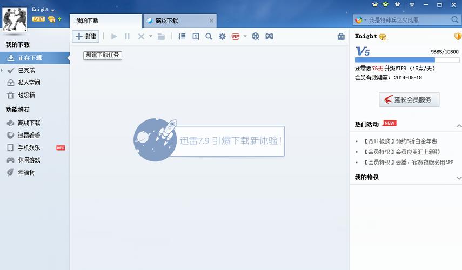The image size is (462, 270).
Task: Click the film reel icon in toolbar
Action: [256, 37]
